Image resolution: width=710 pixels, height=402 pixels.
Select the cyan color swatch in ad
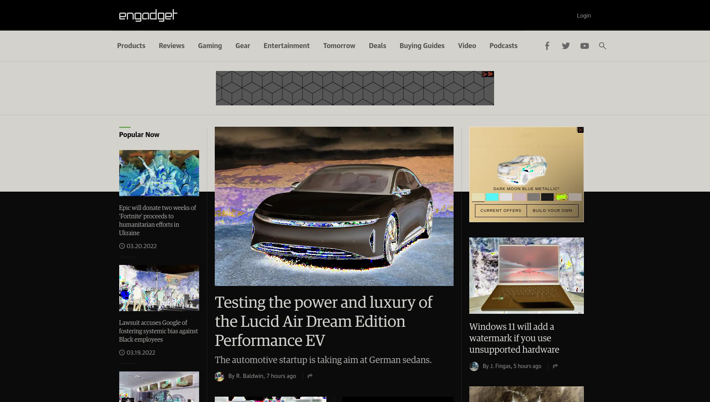[492, 197]
